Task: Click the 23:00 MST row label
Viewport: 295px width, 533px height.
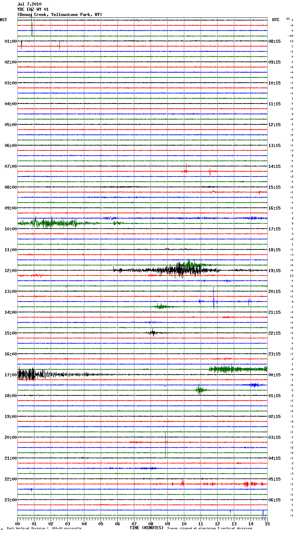Action: (x=11, y=500)
